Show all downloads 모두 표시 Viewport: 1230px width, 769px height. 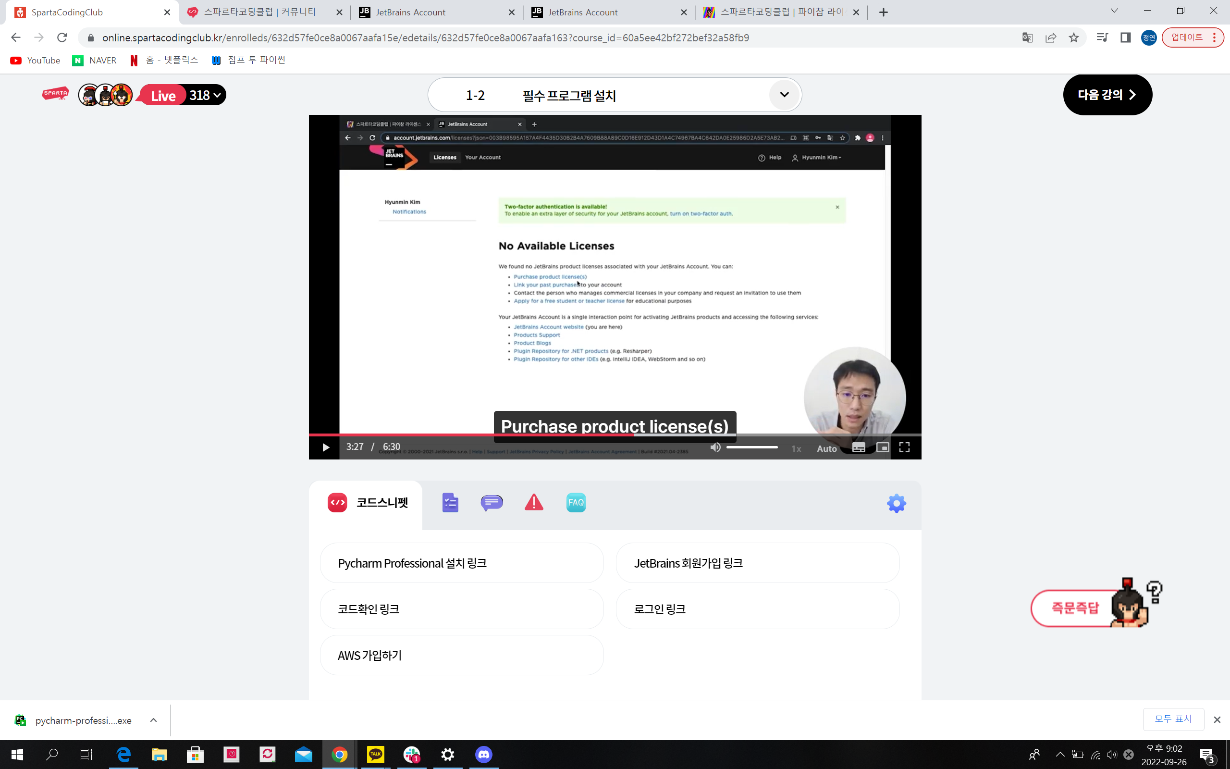(x=1173, y=719)
